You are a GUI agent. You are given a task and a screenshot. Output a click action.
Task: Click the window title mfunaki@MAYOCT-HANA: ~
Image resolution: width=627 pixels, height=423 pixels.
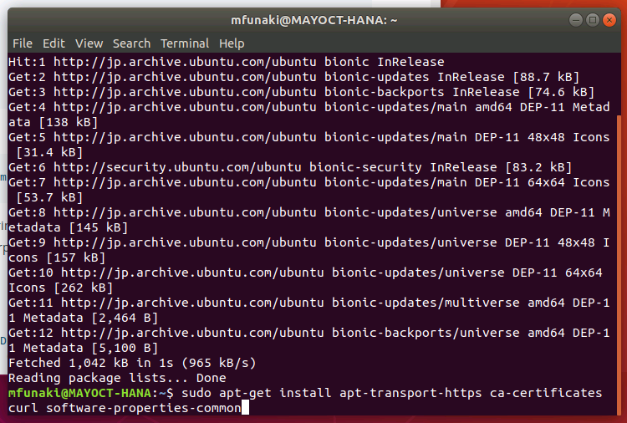coord(313,20)
